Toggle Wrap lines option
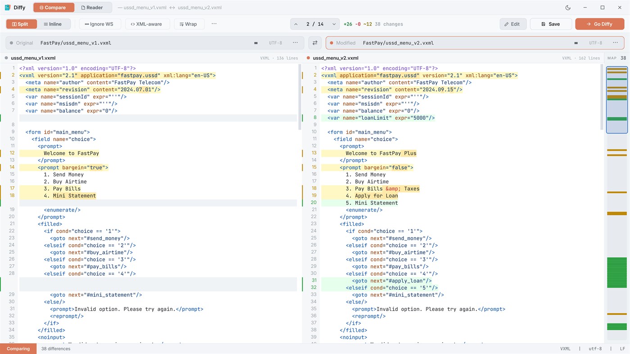The image size is (630, 354). [189, 24]
